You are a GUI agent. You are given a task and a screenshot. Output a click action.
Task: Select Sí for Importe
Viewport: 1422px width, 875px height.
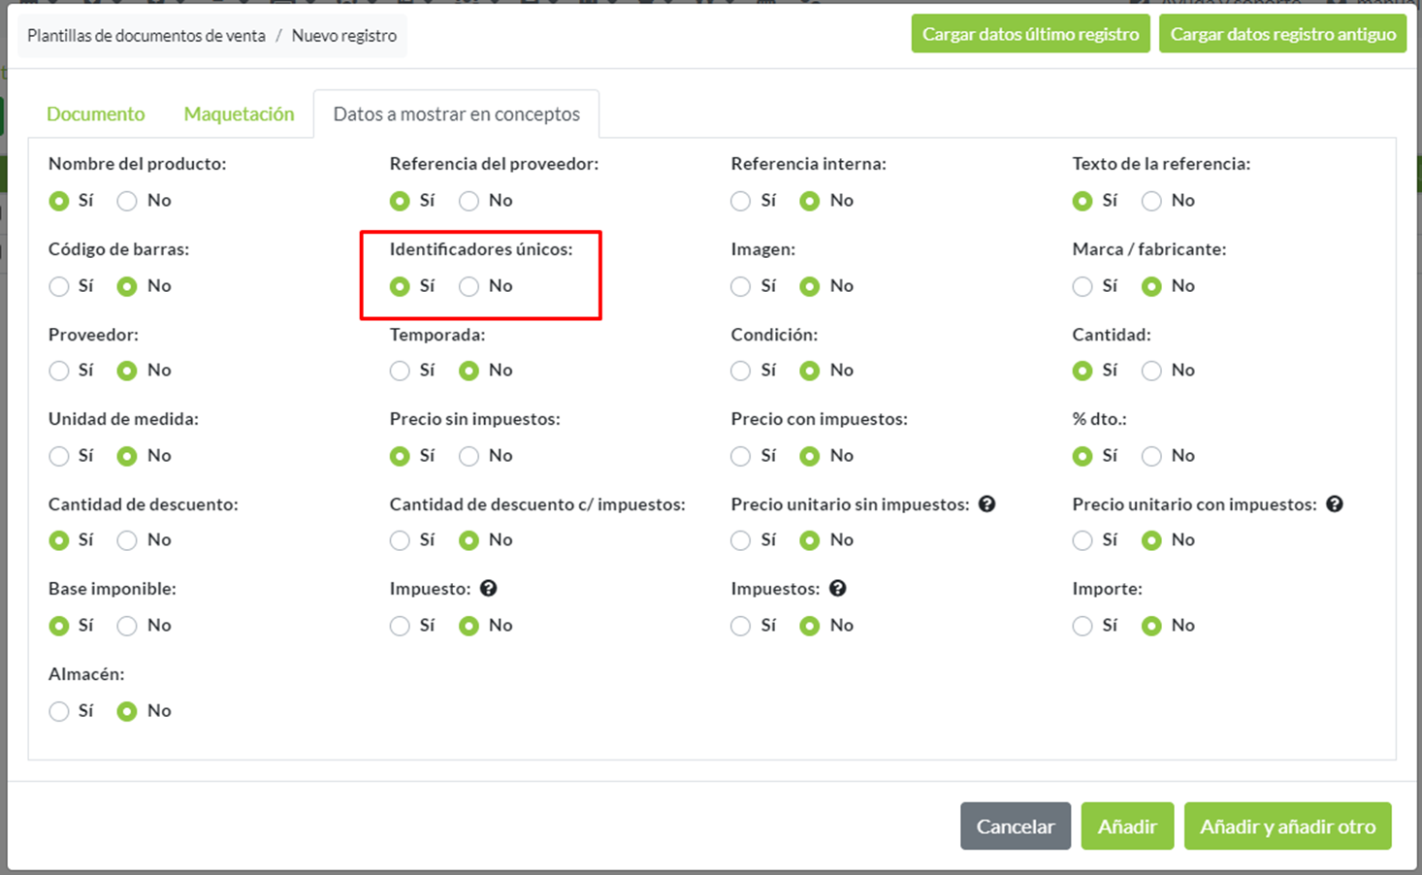coord(1083,626)
